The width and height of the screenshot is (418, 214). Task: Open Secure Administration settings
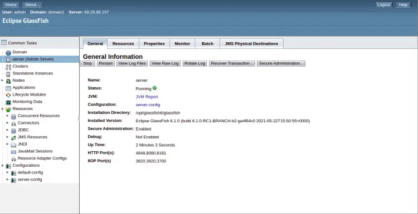[x=281, y=63]
